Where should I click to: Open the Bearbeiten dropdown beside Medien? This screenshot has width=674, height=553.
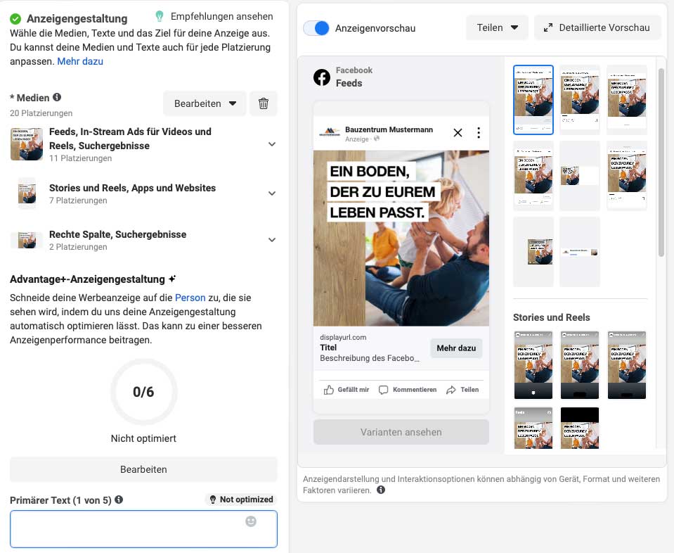(205, 103)
